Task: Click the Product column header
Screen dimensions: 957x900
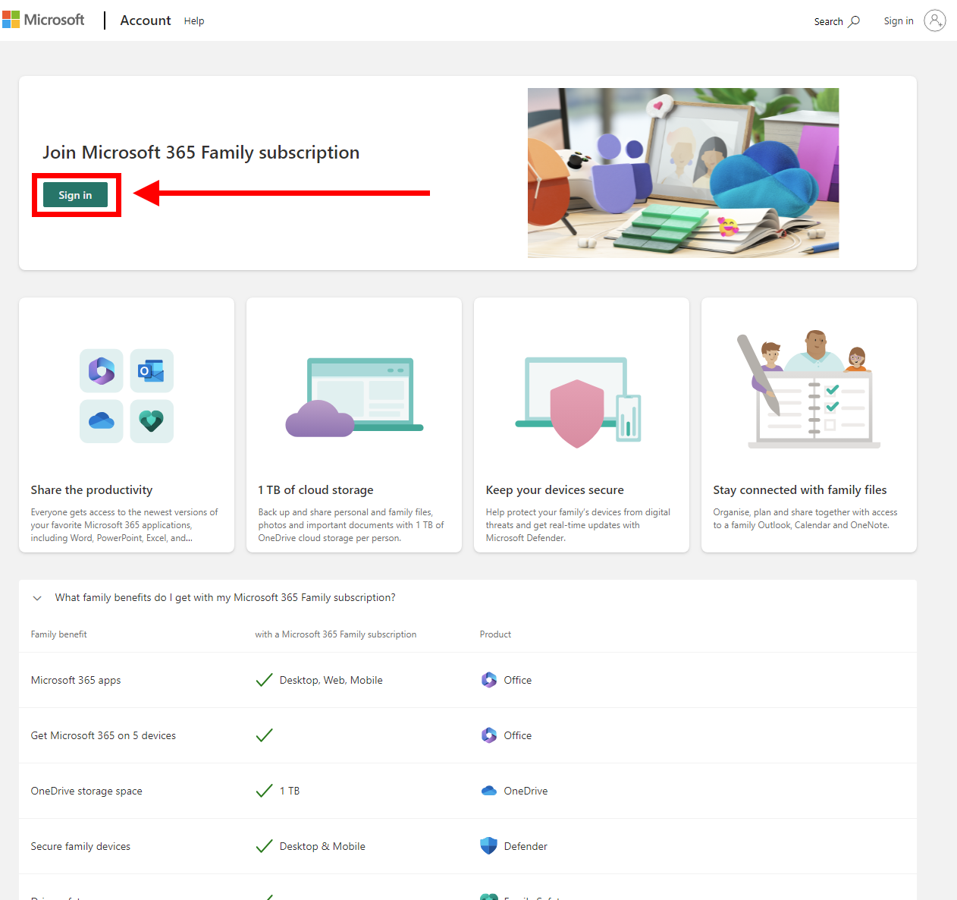Action: pos(495,634)
